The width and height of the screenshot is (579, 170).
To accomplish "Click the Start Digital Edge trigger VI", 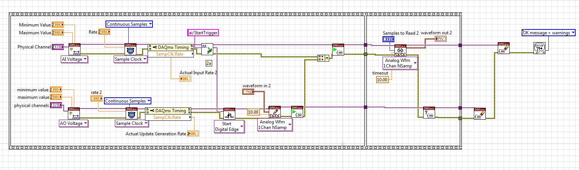I will tap(229, 114).
